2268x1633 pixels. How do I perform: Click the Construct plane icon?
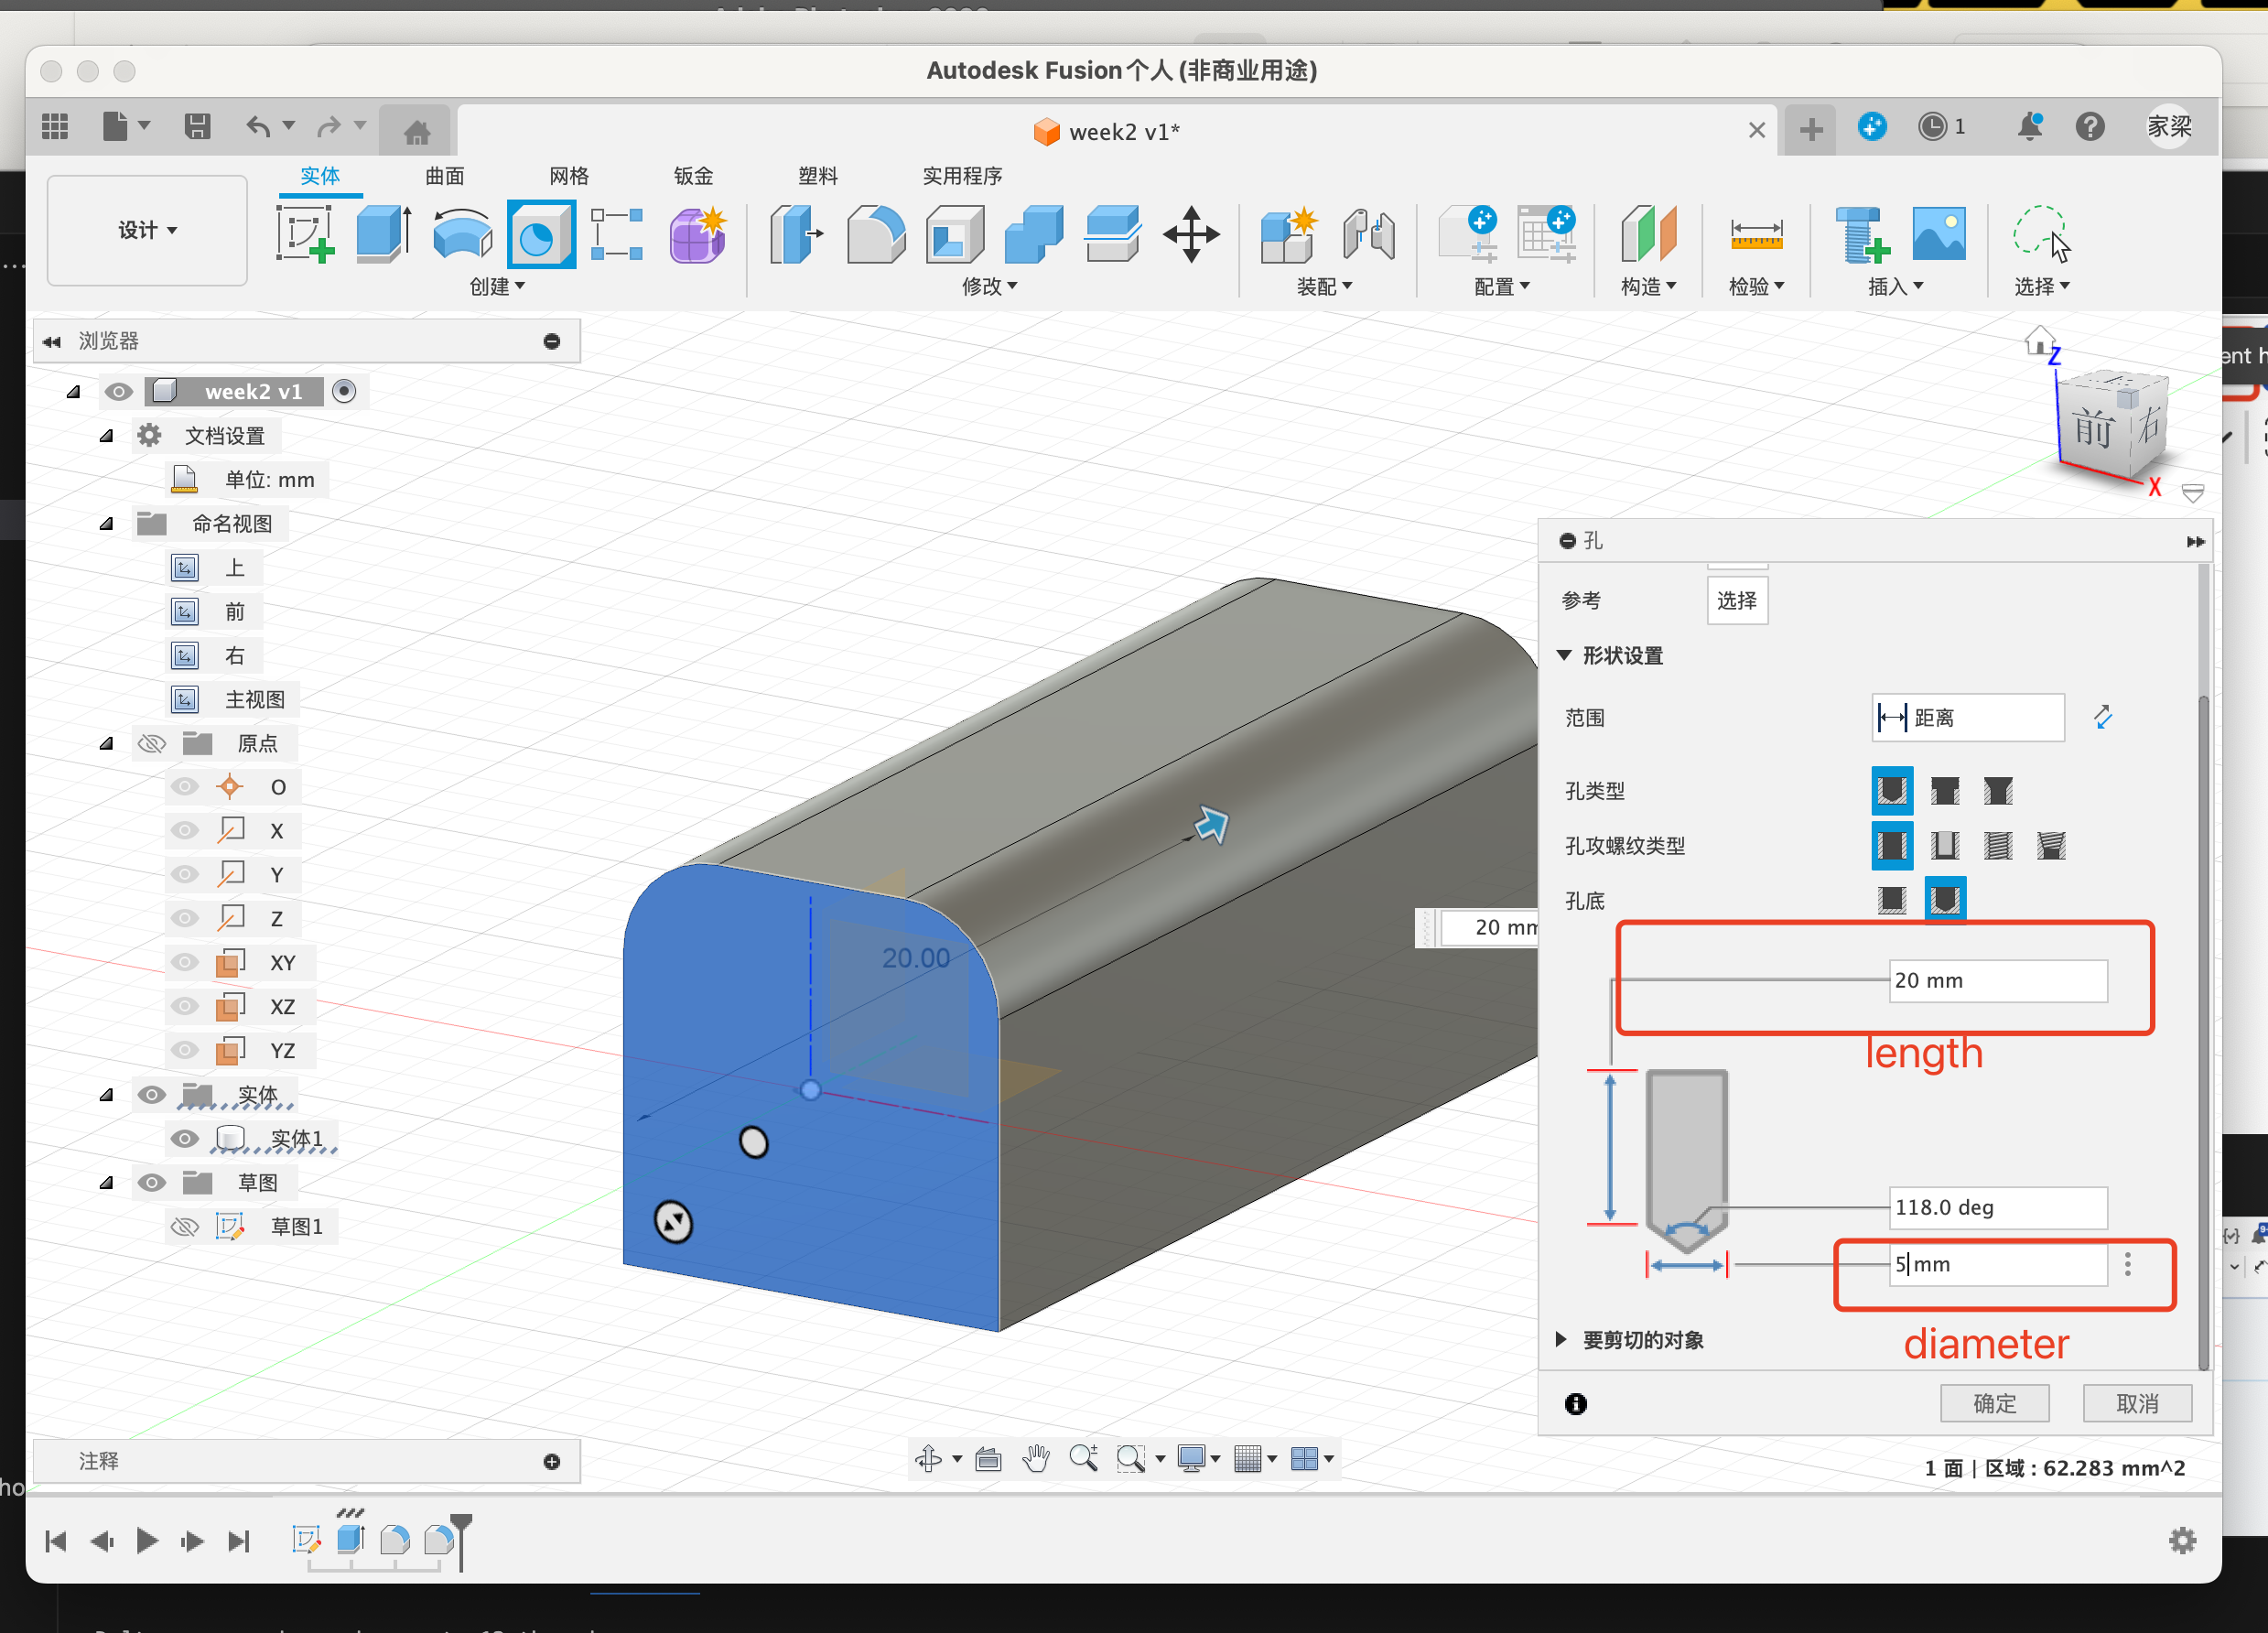point(1648,234)
